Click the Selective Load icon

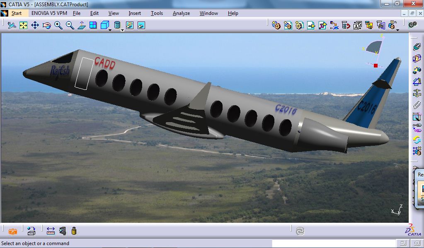tap(369, 25)
